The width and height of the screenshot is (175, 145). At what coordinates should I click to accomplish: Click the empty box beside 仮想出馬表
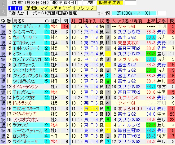coord(130,3)
